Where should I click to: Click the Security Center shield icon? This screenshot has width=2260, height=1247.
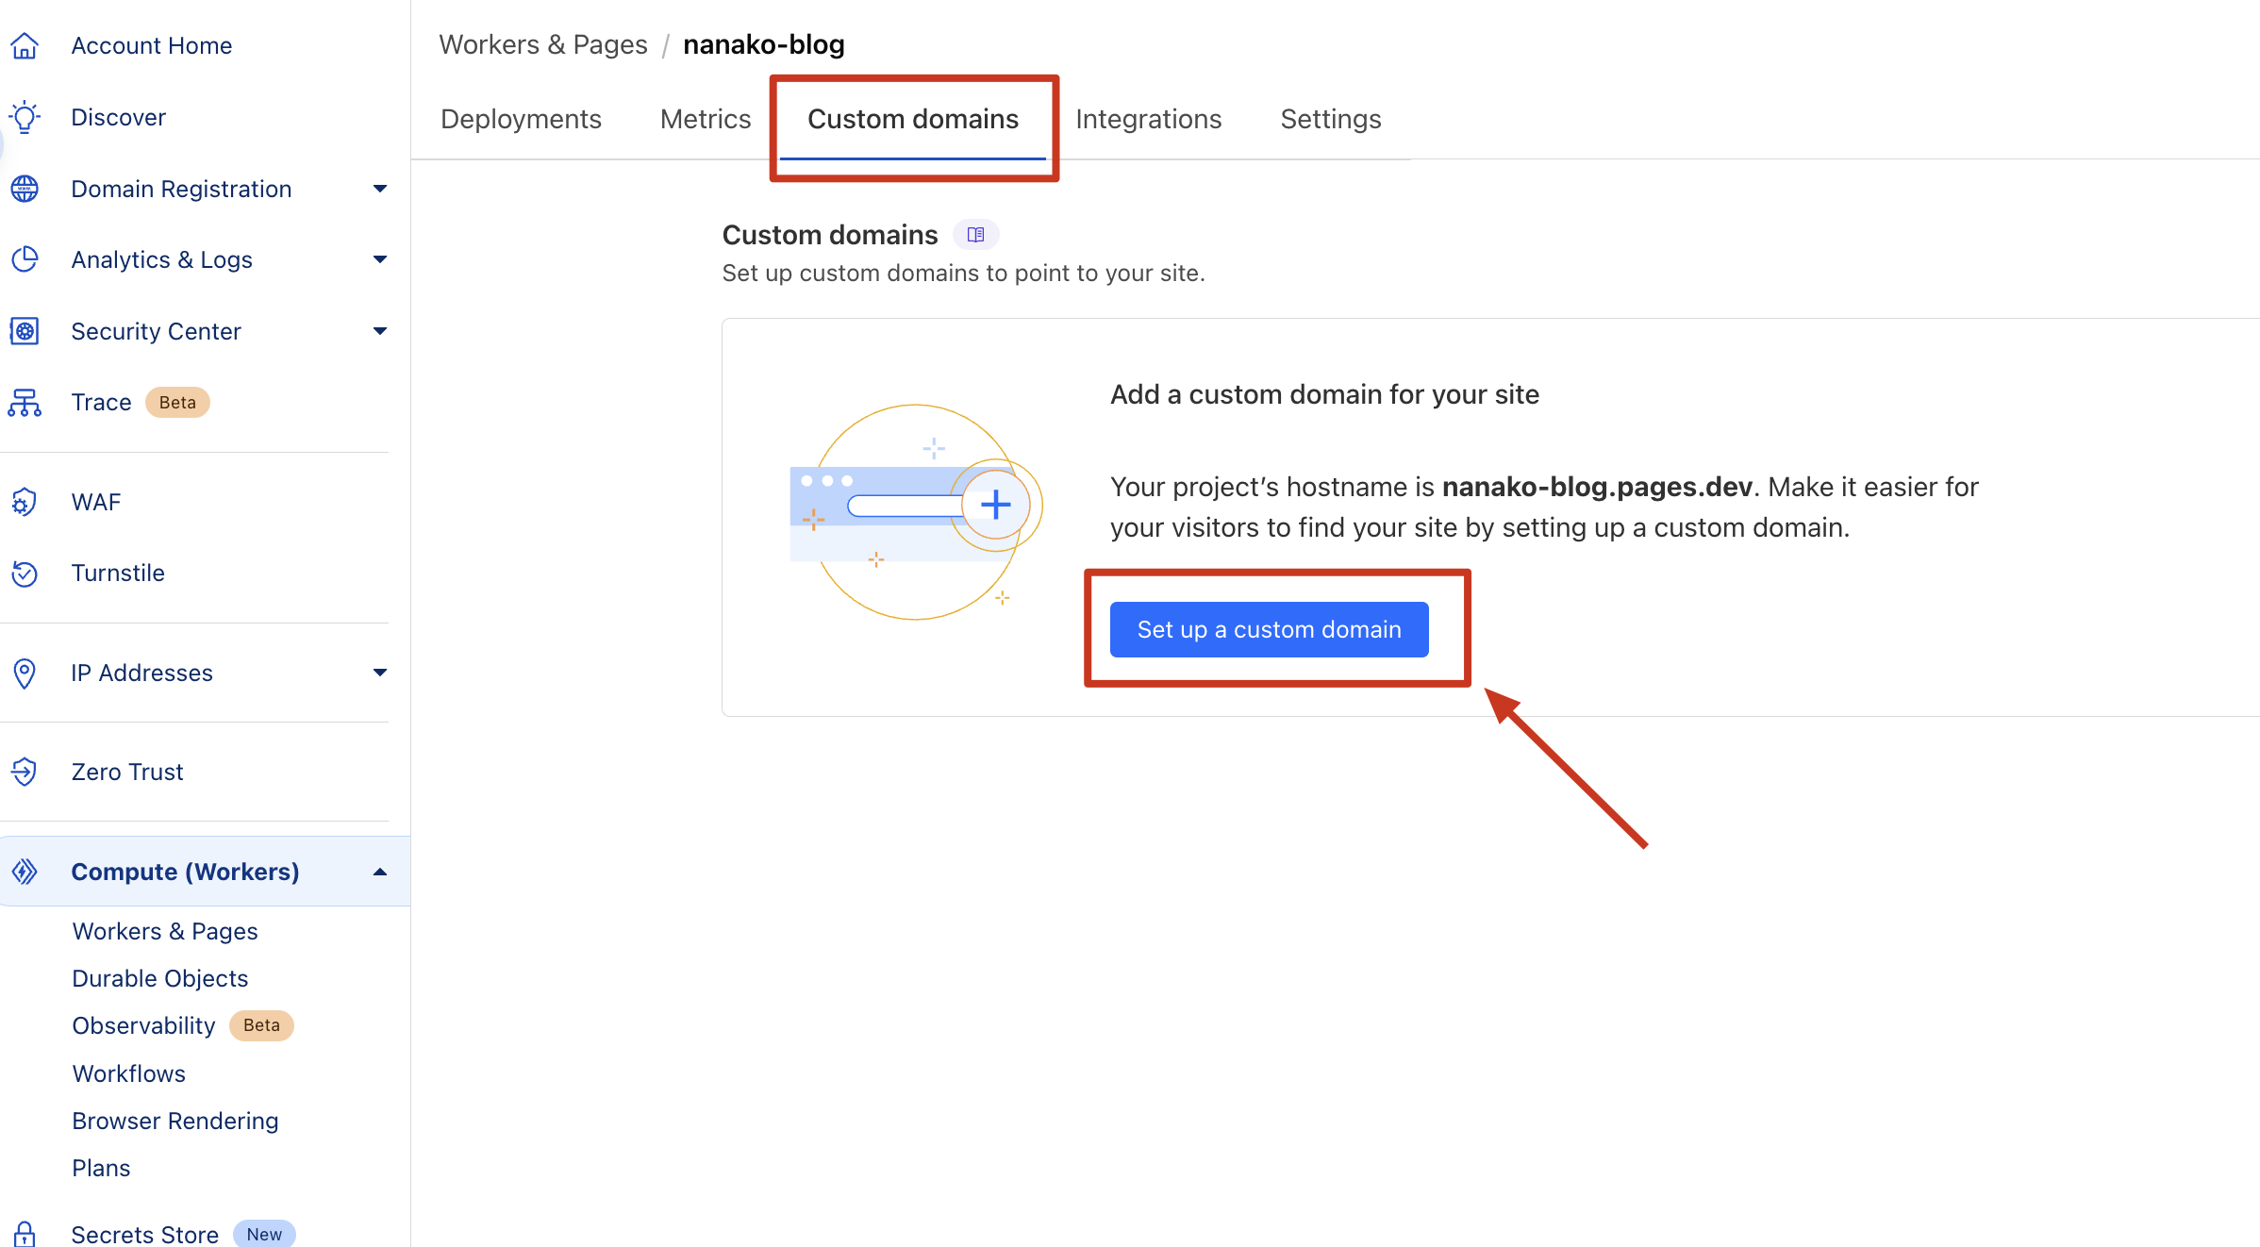click(x=25, y=331)
